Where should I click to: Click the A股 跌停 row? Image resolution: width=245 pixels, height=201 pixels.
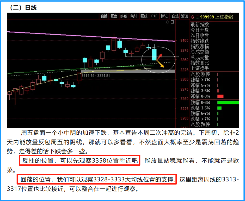(x=215, y=125)
